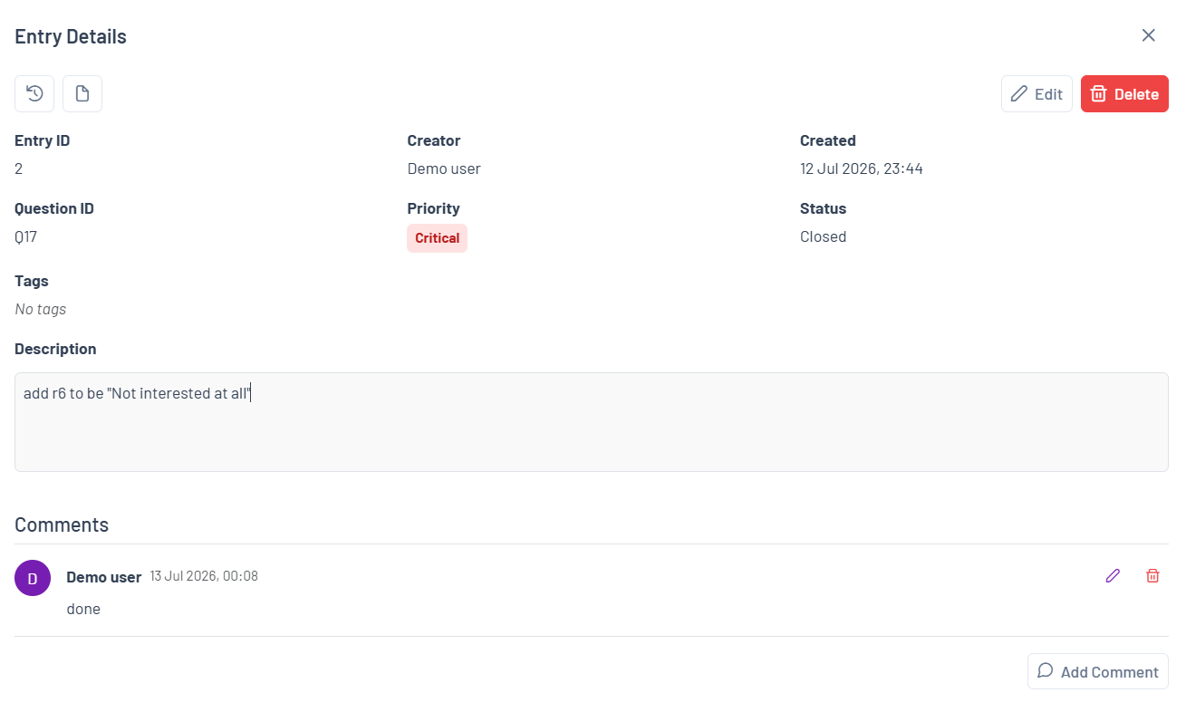Open the entry history icon
The height and width of the screenshot is (712, 1186).
tap(34, 93)
